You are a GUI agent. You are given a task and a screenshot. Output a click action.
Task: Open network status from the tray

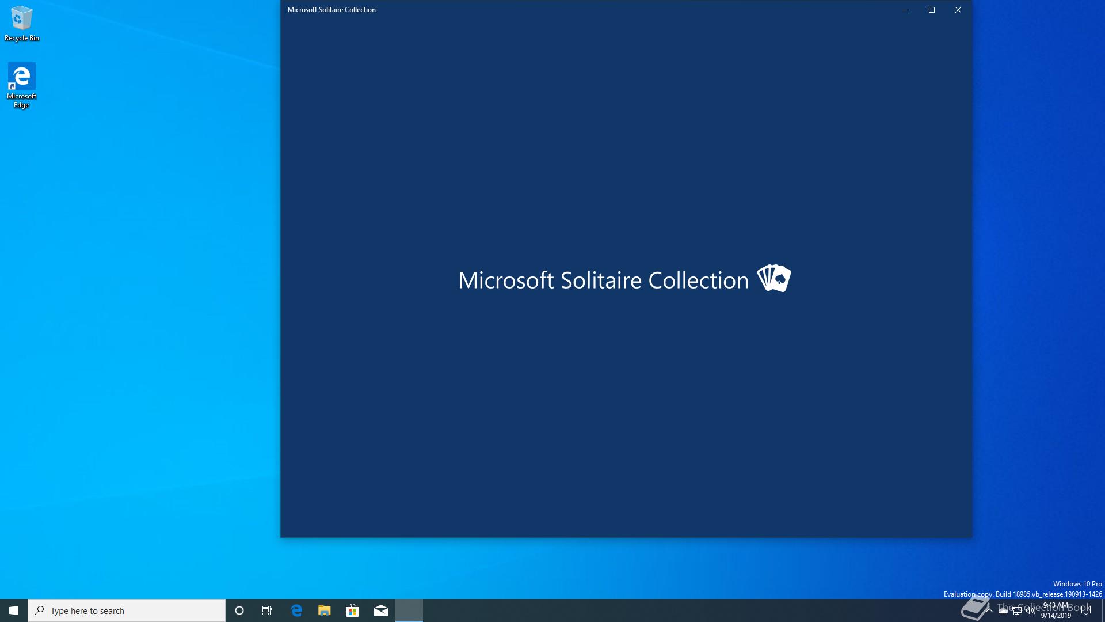(x=1017, y=610)
